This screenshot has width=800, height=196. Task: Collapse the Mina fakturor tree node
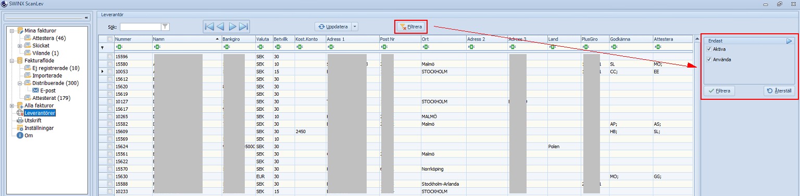click(x=12, y=31)
